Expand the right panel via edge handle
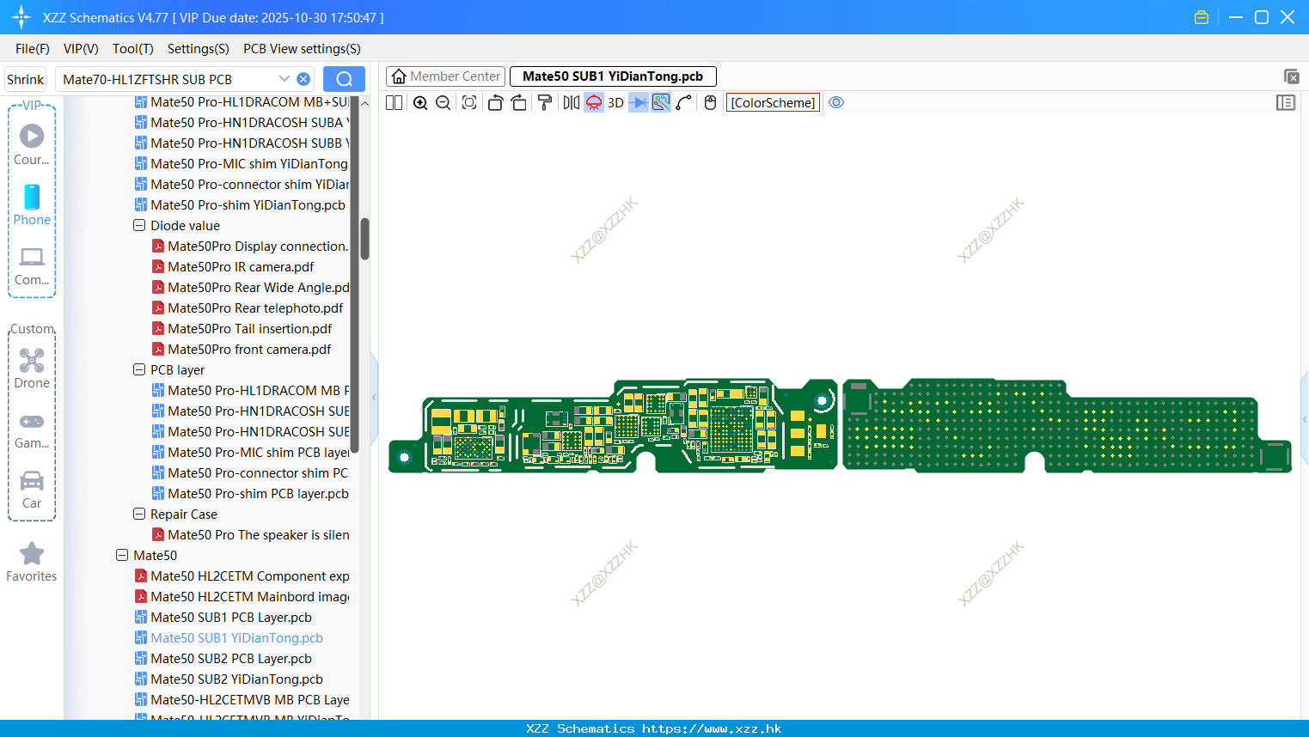 click(x=1305, y=419)
